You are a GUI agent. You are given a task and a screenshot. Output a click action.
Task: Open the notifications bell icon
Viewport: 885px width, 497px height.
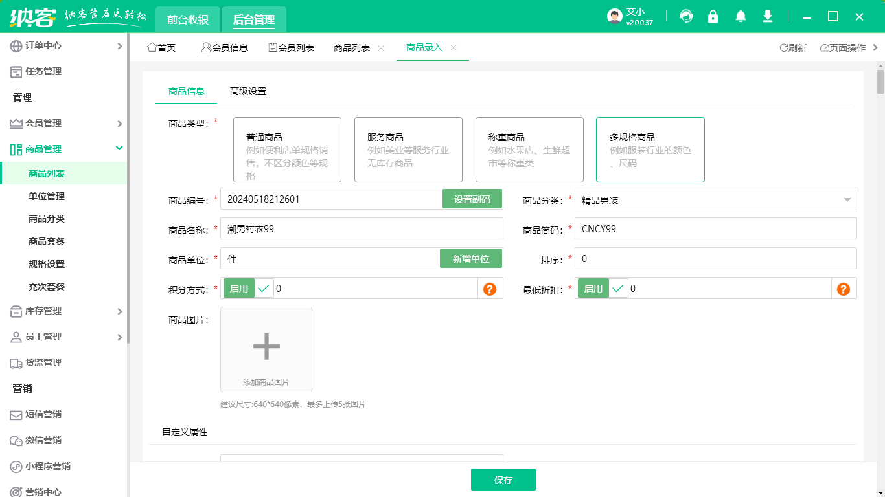point(741,17)
